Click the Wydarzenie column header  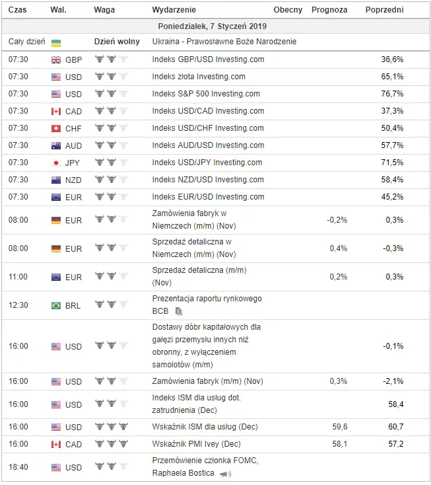[174, 10]
